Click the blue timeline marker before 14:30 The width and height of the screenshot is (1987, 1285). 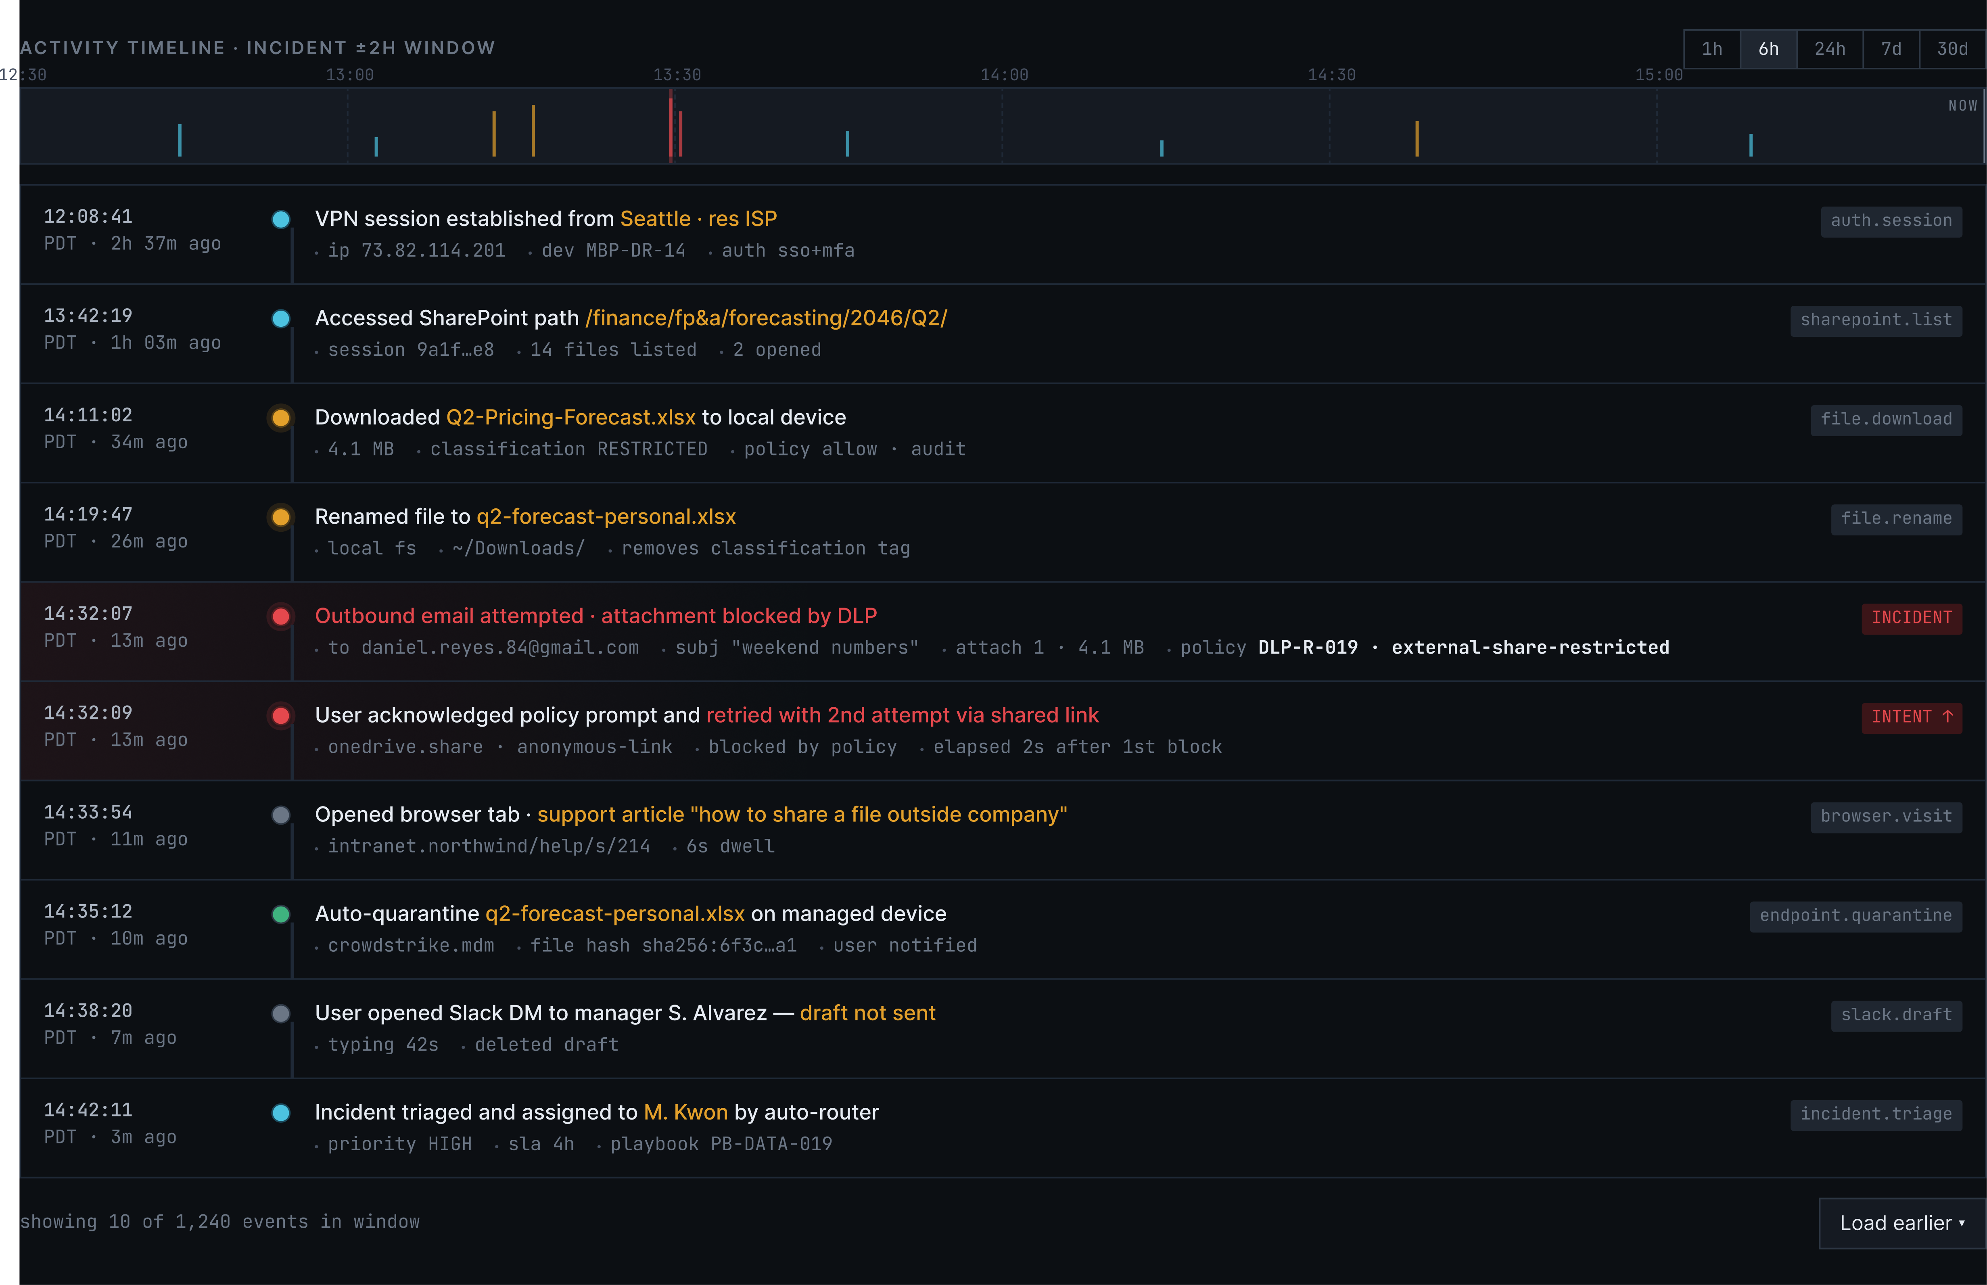click(x=1162, y=148)
